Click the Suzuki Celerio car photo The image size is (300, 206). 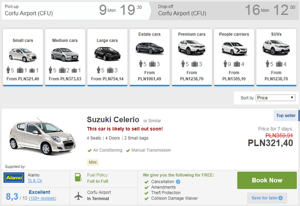pyautogui.click(x=42, y=136)
